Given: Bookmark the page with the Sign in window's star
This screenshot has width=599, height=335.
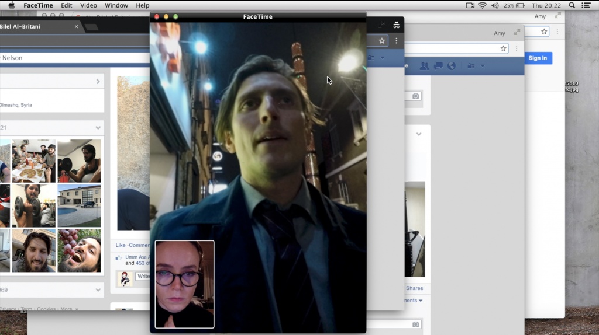Looking at the screenshot, I should click(544, 32).
